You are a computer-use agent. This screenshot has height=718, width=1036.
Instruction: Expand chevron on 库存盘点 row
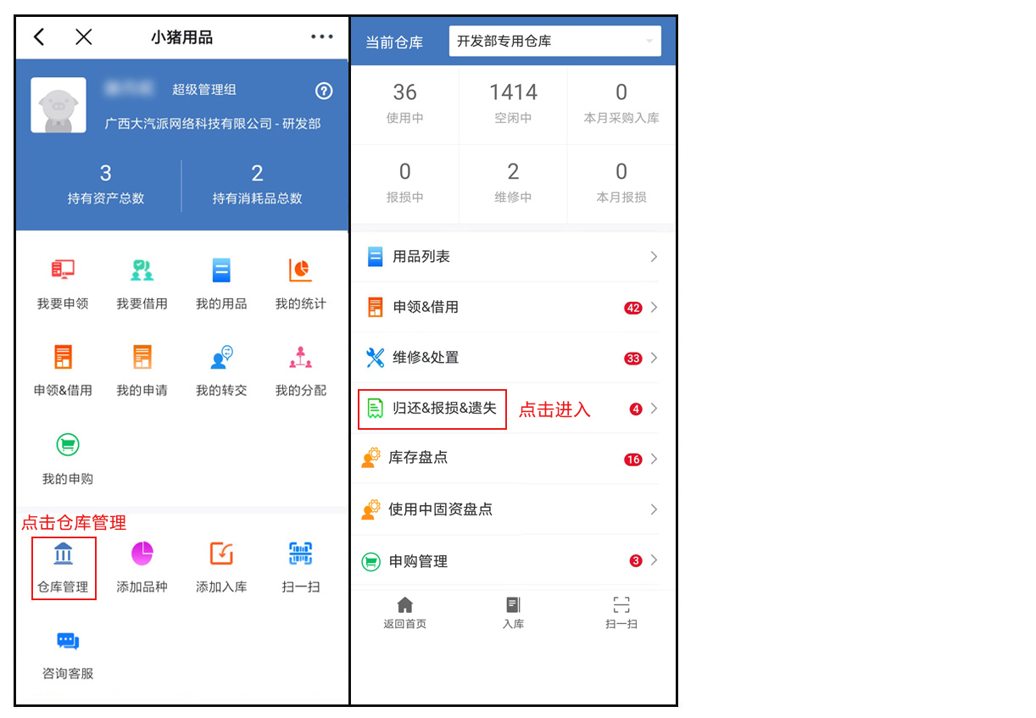tap(654, 459)
